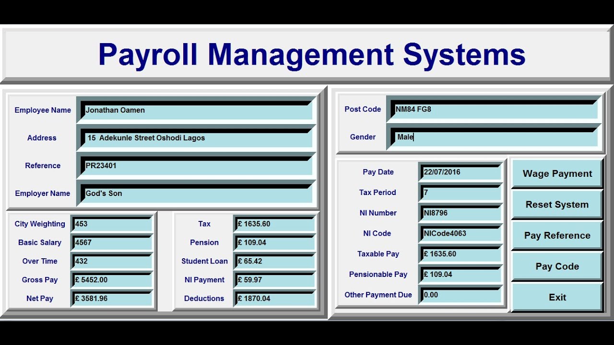Click the NI Number label
The width and height of the screenshot is (614, 345).
click(378, 213)
